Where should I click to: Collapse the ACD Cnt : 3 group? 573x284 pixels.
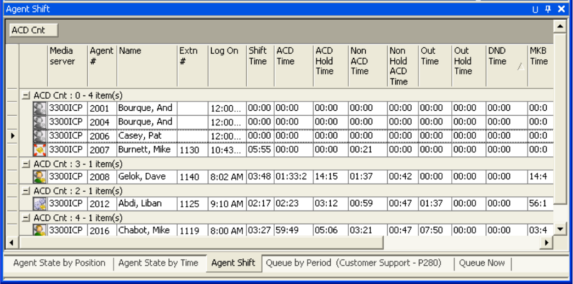[x=26, y=164]
